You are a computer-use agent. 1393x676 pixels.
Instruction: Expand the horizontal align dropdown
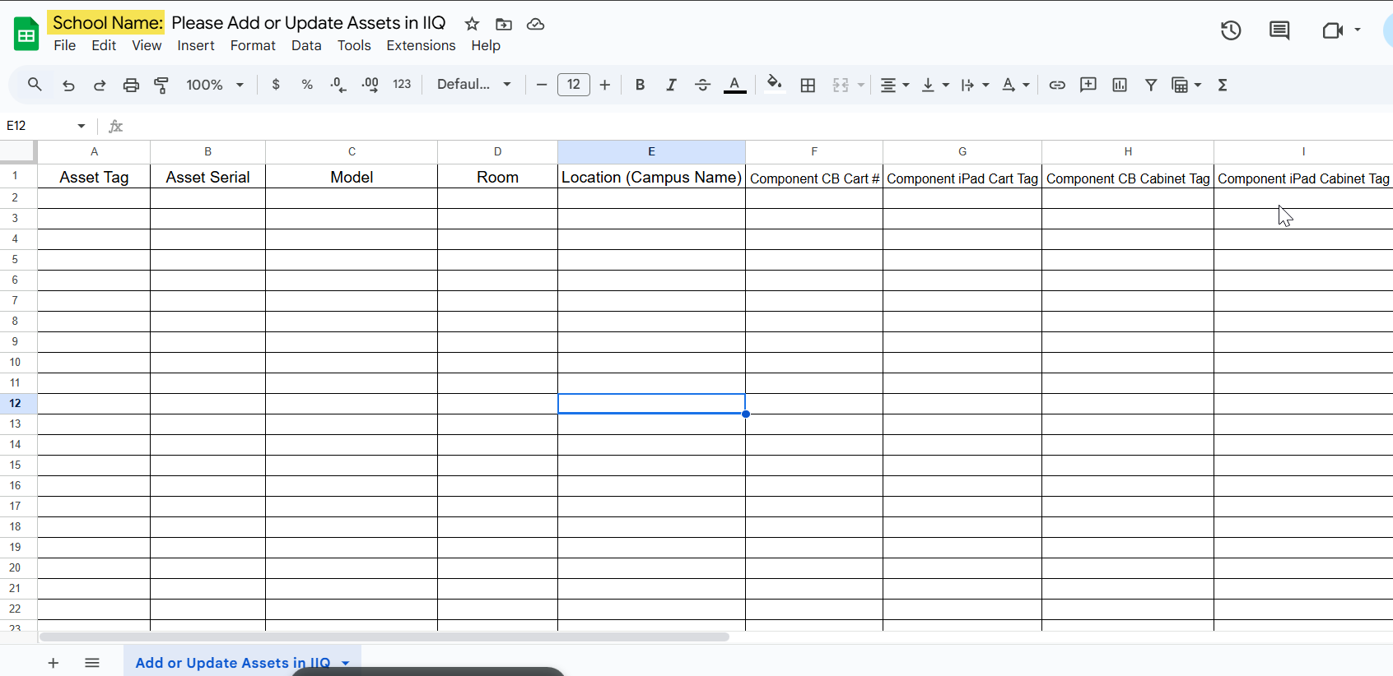coord(894,85)
